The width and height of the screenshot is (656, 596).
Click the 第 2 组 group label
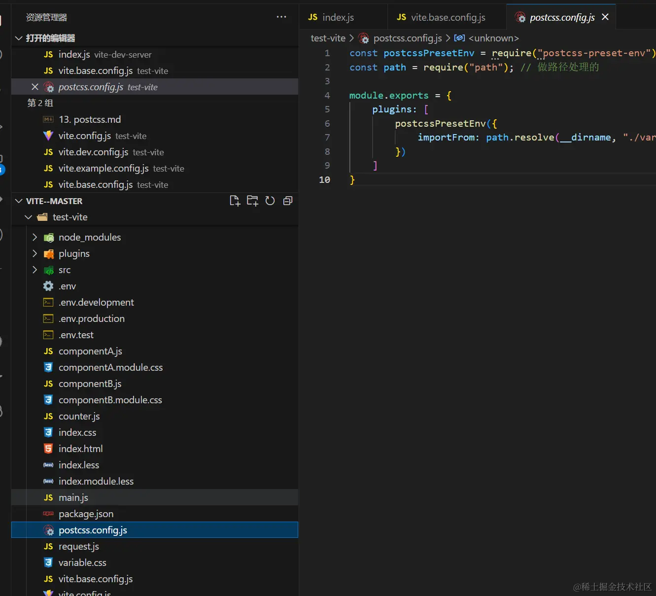click(x=40, y=103)
